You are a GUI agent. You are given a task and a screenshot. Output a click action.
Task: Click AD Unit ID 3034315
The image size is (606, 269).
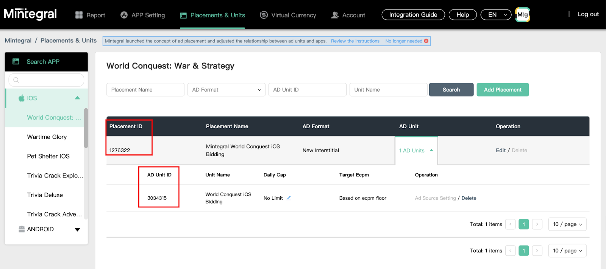[157, 198]
